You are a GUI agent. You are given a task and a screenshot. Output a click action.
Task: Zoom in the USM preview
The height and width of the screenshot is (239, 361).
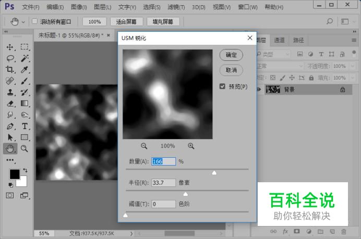tap(191, 146)
